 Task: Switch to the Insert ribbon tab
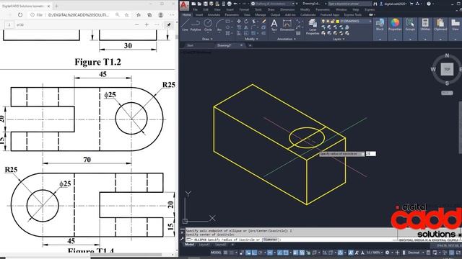[199, 14]
